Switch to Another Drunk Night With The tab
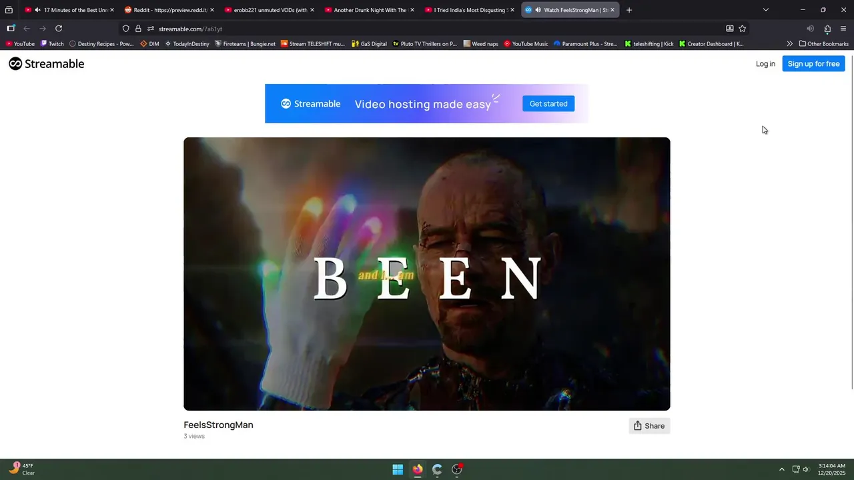This screenshot has height=480, width=854. pyautogui.click(x=370, y=10)
